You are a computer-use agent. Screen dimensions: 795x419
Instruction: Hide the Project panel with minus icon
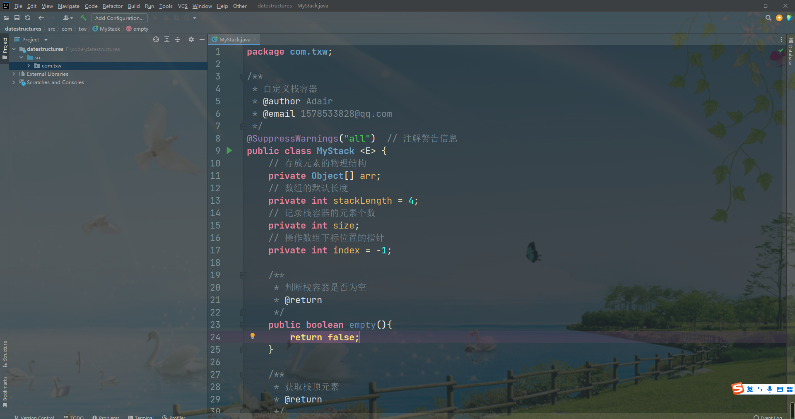click(x=202, y=39)
